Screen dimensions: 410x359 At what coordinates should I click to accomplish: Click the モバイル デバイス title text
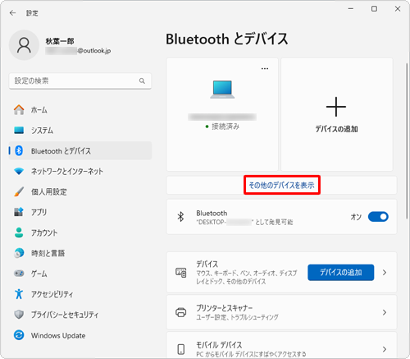(x=219, y=344)
